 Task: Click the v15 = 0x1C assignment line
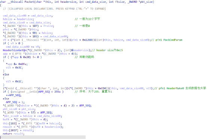click(x=14, y=81)
